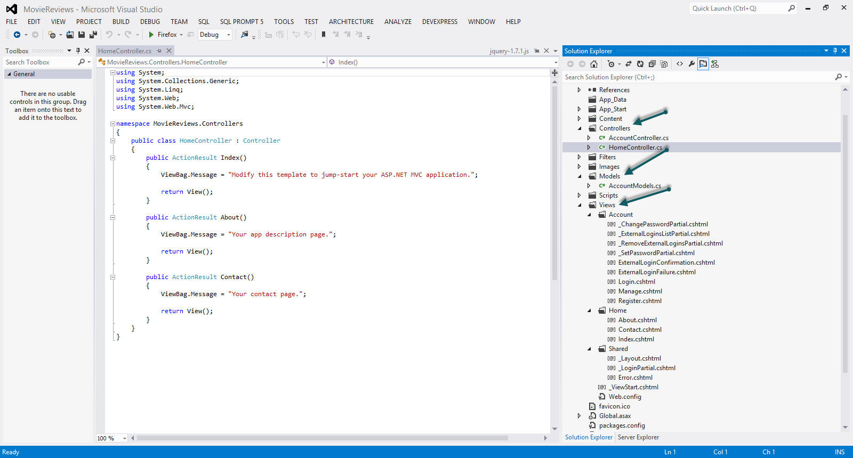
Task: Click the Properties wrench icon
Action: [691, 64]
